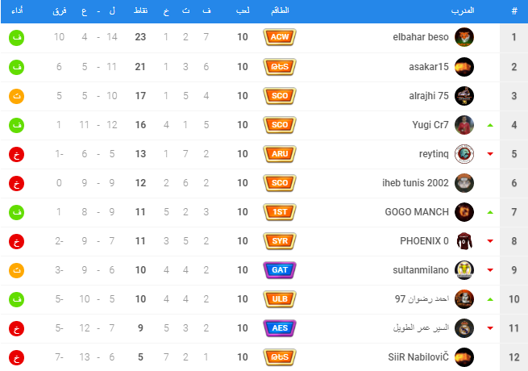Viewport: 528px width, 371px height.
Task: Click the green up arrow beside Yugi Cr7
Action: pos(490,125)
